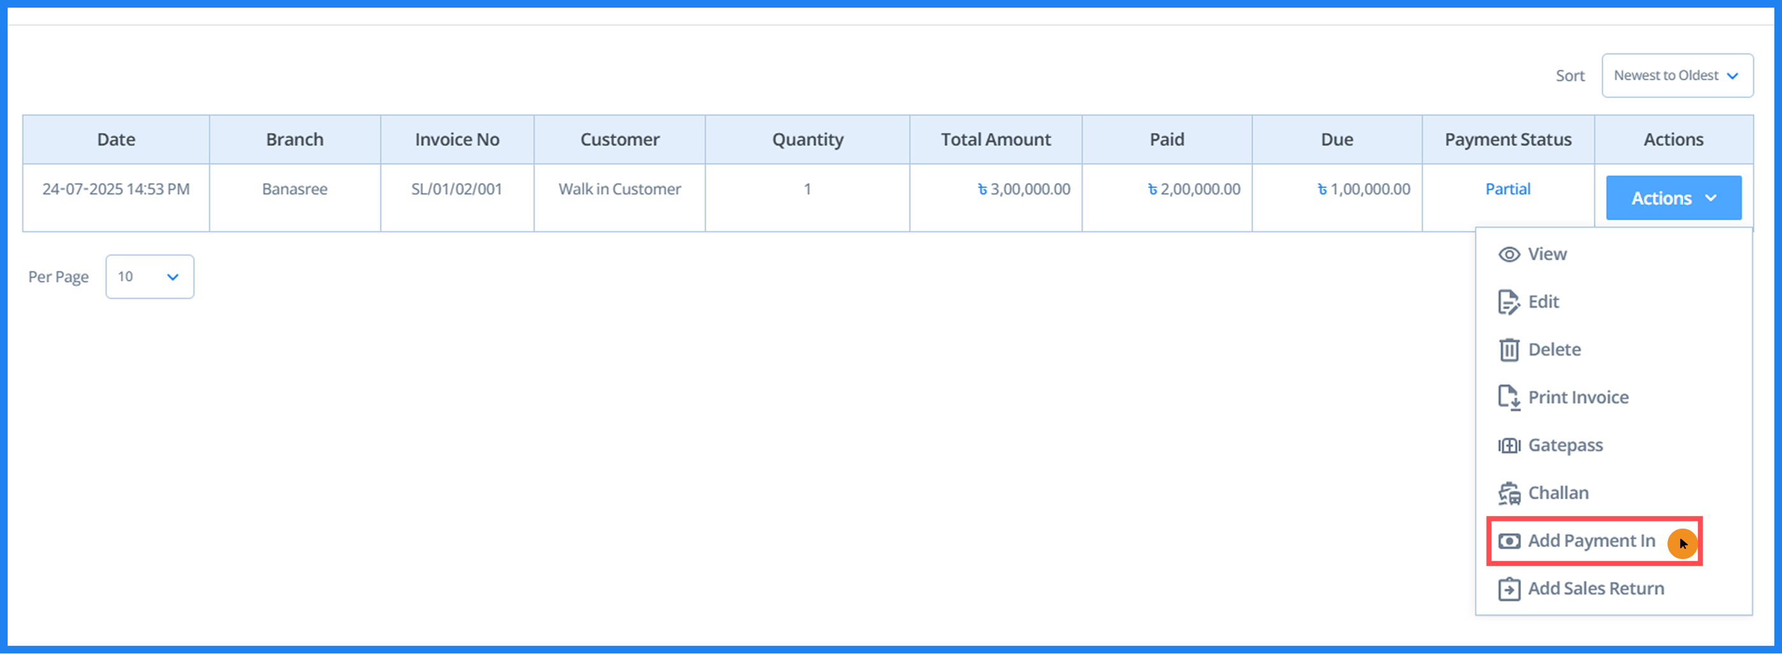Open the Partial payment status link
Image resolution: width=1782 pixels, height=654 pixels.
(1508, 188)
